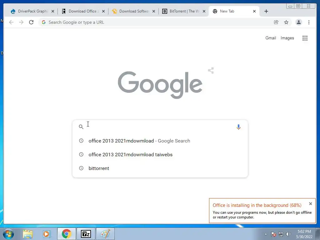
Task: Open the Windows Start menu
Action: tap(8, 234)
